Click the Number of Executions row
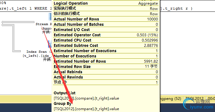 click(x=106, y=56)
